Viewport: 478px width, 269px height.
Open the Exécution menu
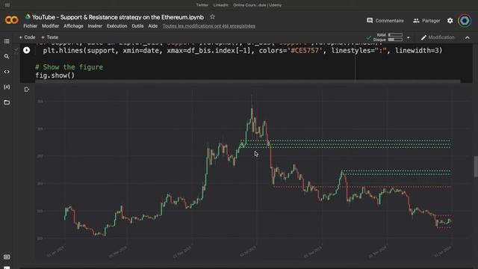[117, 26]
